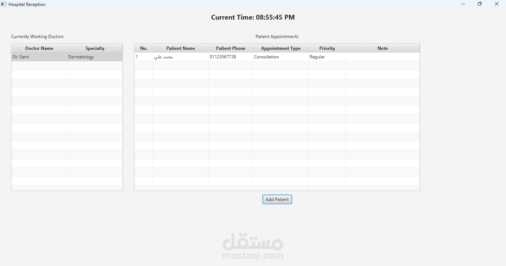Close the Hospital Reception window
This screenshot has height=266, width=506.
click(497, 4)
